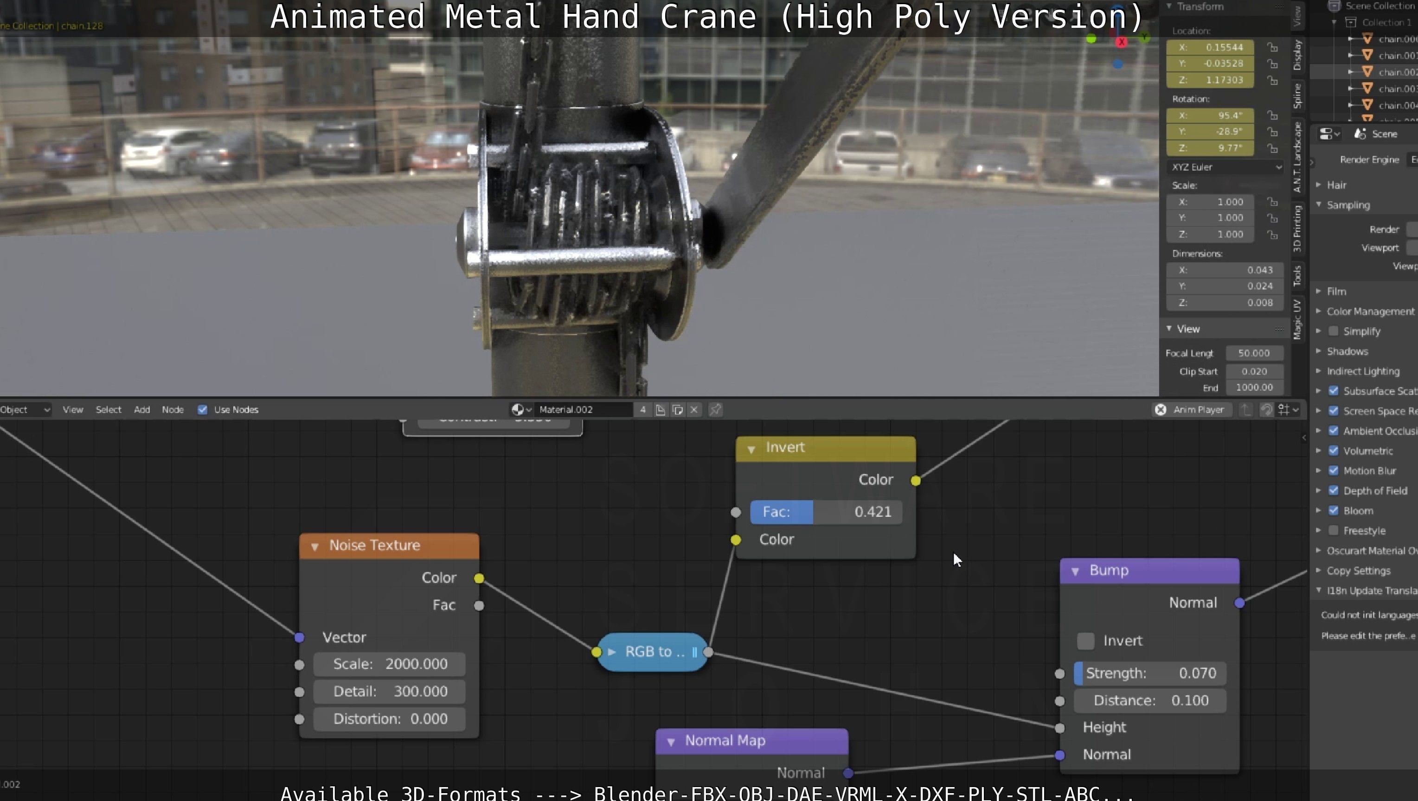This screenshot has width=1418, height=801.
Task: Adjust the Invert node Fac slider
Action: 826,512
